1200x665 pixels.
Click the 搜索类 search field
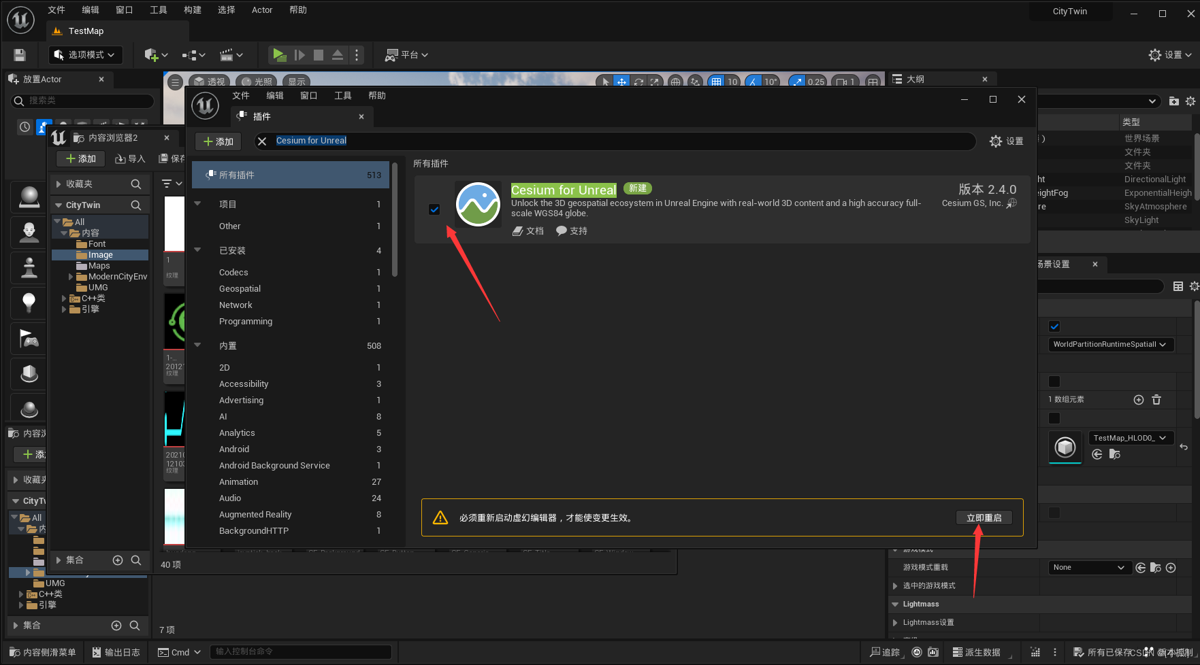[83, 101]
